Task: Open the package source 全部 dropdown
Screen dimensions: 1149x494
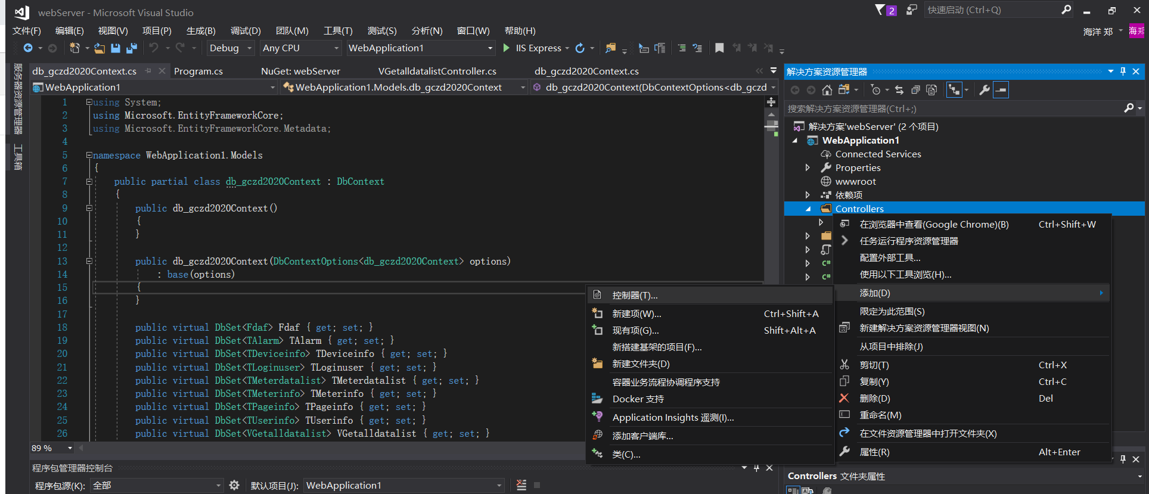Action: [x=157, y=485]
